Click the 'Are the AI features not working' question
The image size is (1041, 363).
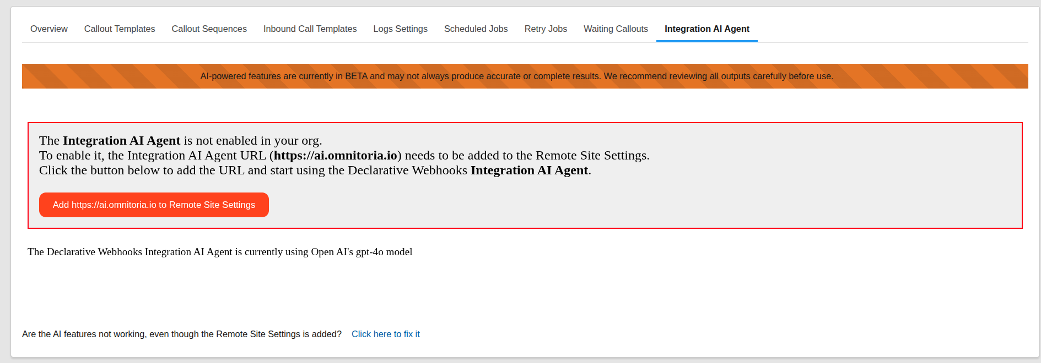[182, 334]
